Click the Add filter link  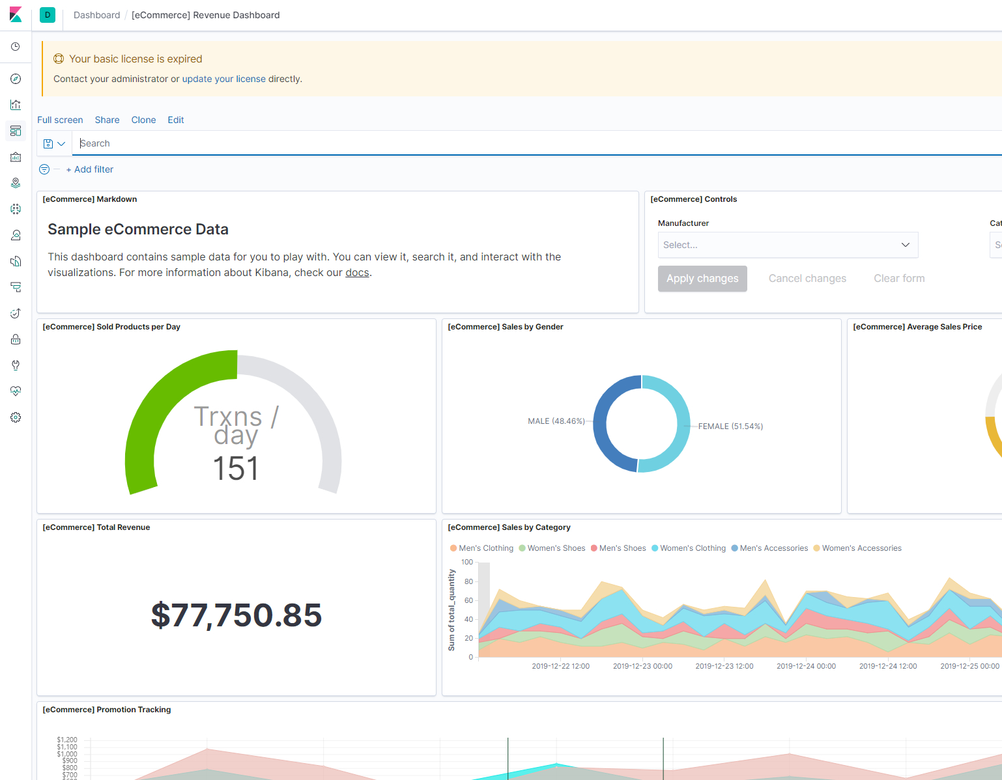[90, 169]
